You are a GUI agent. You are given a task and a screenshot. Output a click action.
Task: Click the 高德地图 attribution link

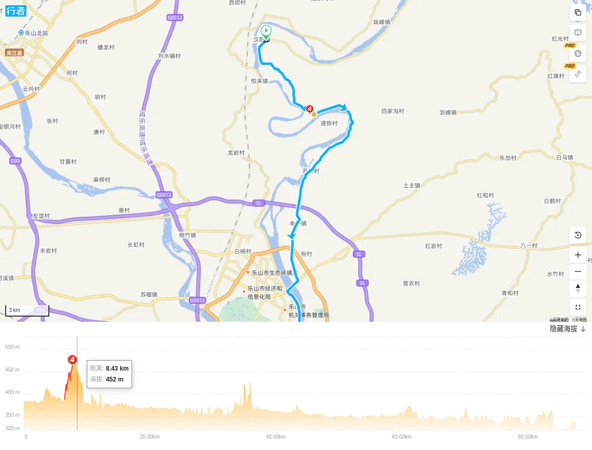[559, 320]
